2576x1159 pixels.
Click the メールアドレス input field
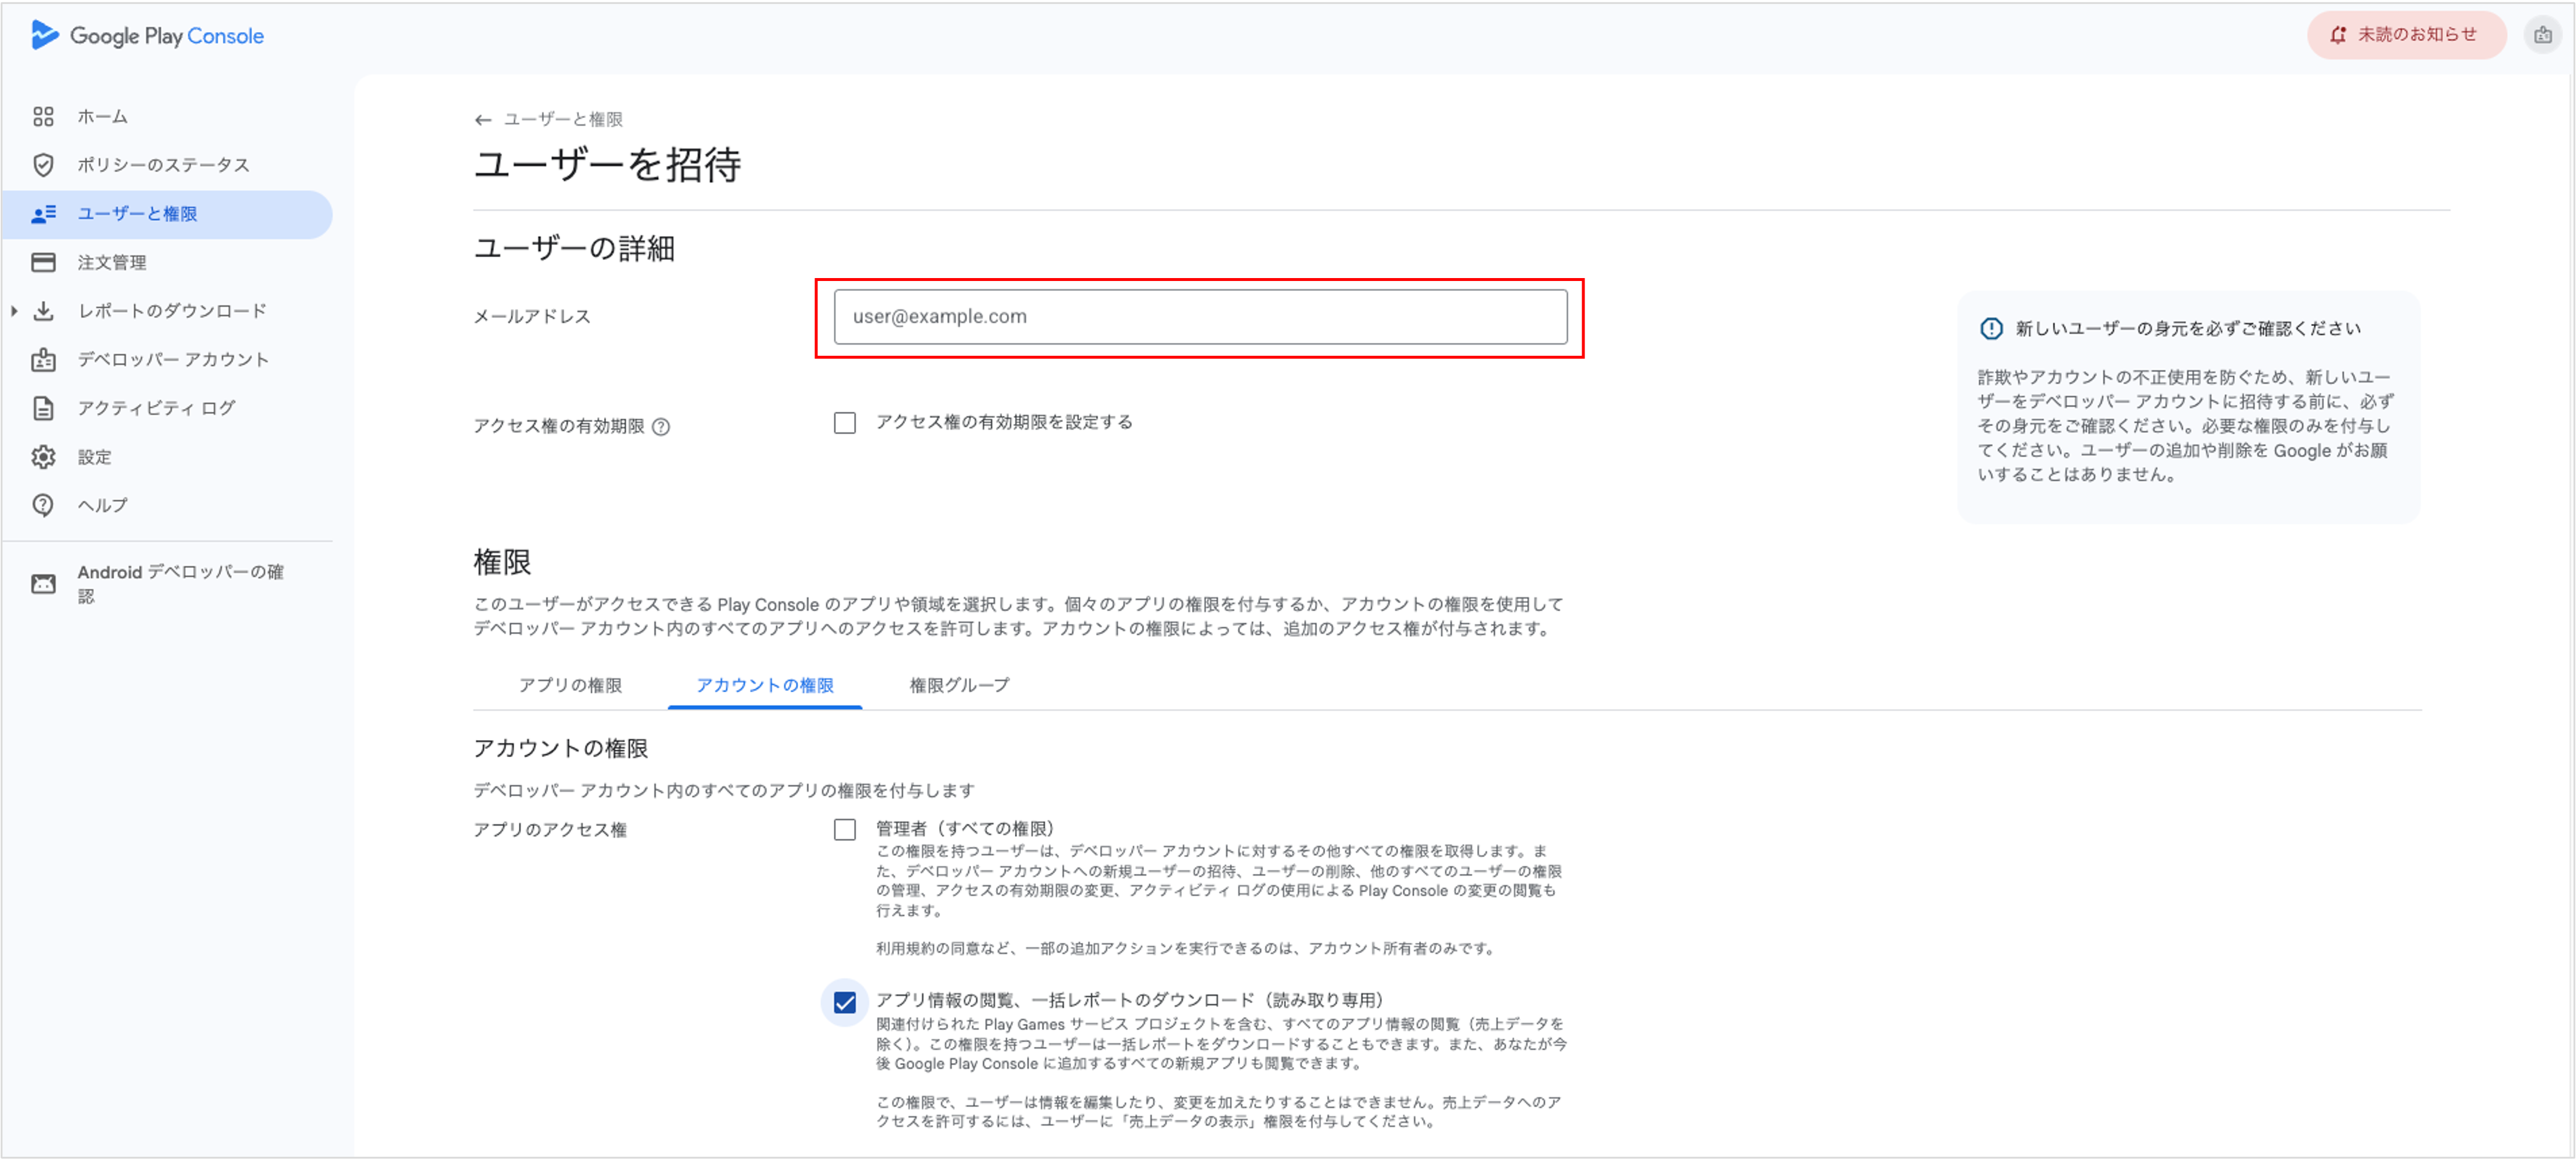point(1200,317)
